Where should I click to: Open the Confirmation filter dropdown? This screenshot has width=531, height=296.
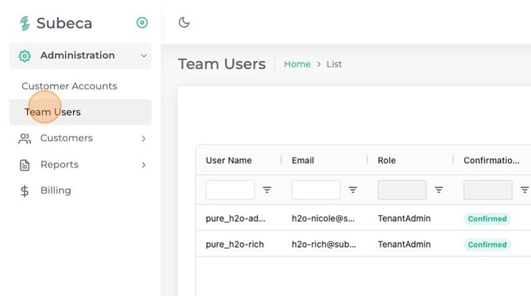[x=488, y=190]
